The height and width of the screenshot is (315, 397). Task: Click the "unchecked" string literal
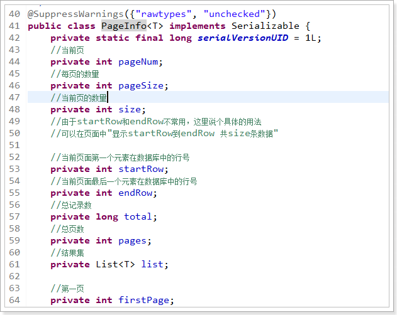[x=235, y=14]
